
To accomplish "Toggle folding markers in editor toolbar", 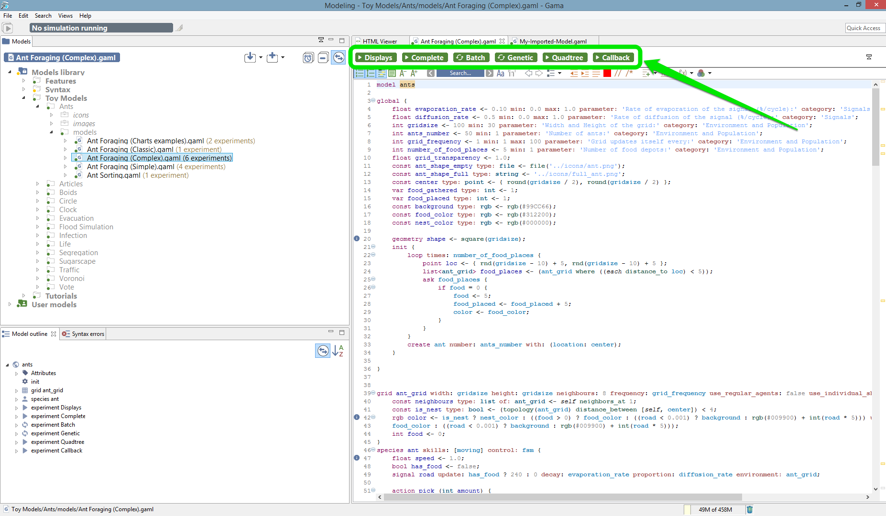I will pyautogui.click(x=371, y=73).
